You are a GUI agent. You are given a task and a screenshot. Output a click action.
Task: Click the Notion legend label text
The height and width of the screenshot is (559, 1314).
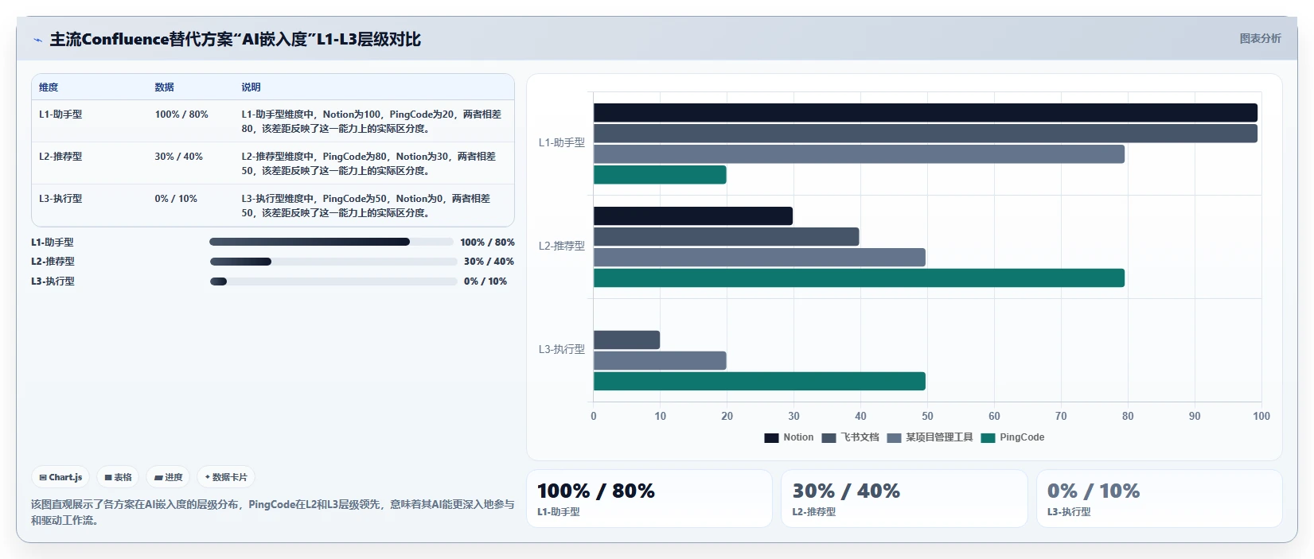tap(798, 437)
